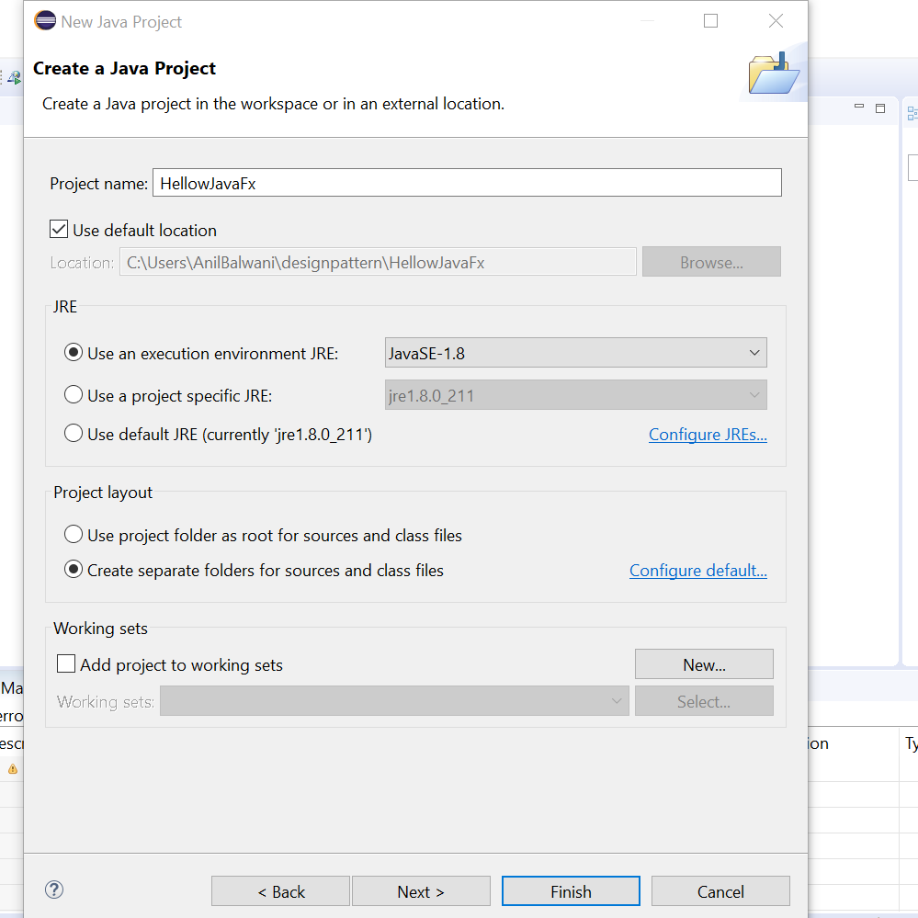Open the Configure JREs link
Screen dimensions: 918x918
click(708, 434)
